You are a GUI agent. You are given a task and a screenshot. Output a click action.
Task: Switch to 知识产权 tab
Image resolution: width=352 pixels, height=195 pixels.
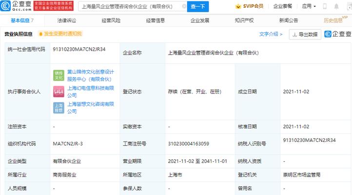[244, 20]
